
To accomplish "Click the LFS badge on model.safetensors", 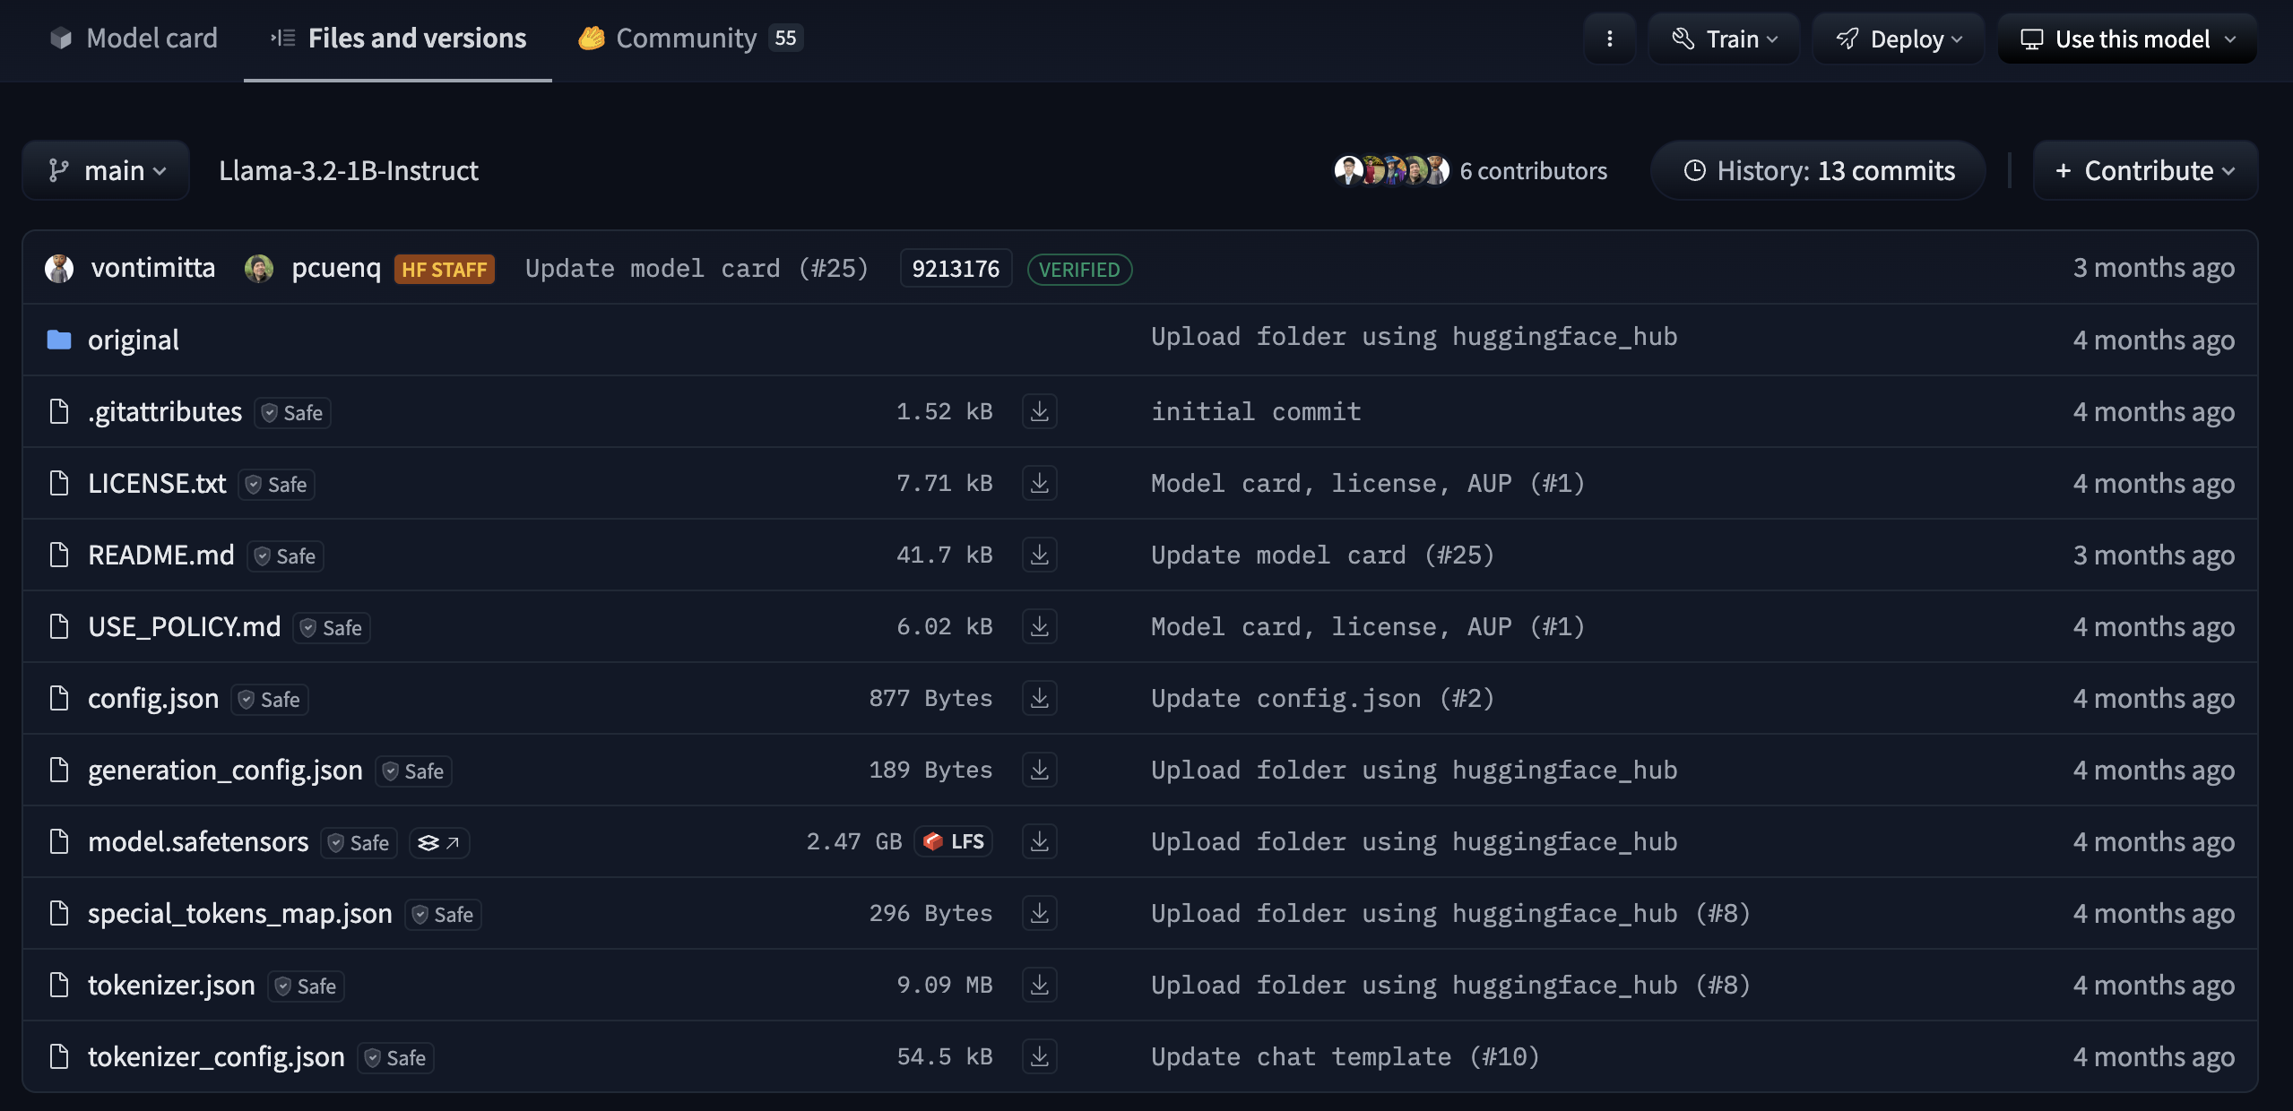I will [x=954, y=841].
